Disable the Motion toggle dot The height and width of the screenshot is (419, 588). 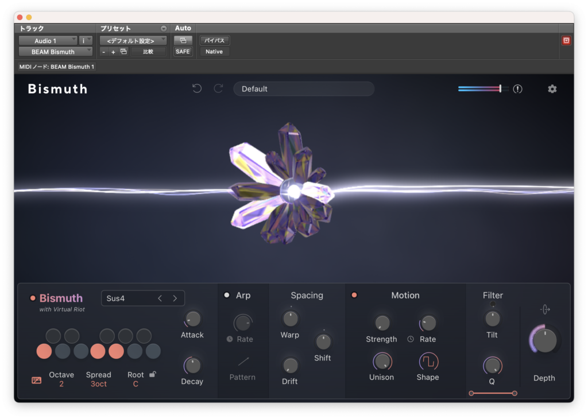(354, 295)
